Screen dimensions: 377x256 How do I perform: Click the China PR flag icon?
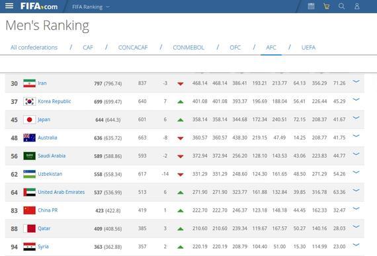[30, 210]
